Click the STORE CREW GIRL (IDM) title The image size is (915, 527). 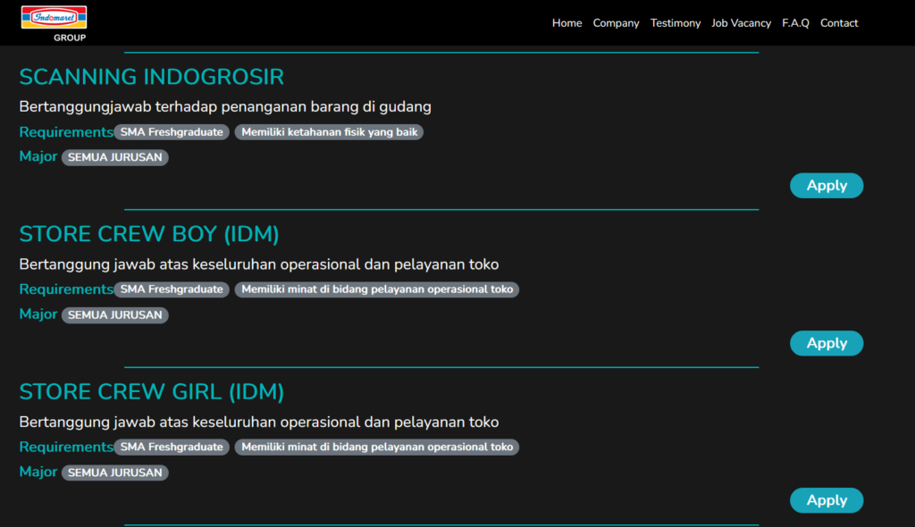point(152,391)
